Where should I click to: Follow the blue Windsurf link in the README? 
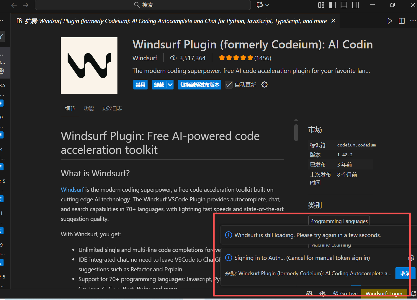72,190
